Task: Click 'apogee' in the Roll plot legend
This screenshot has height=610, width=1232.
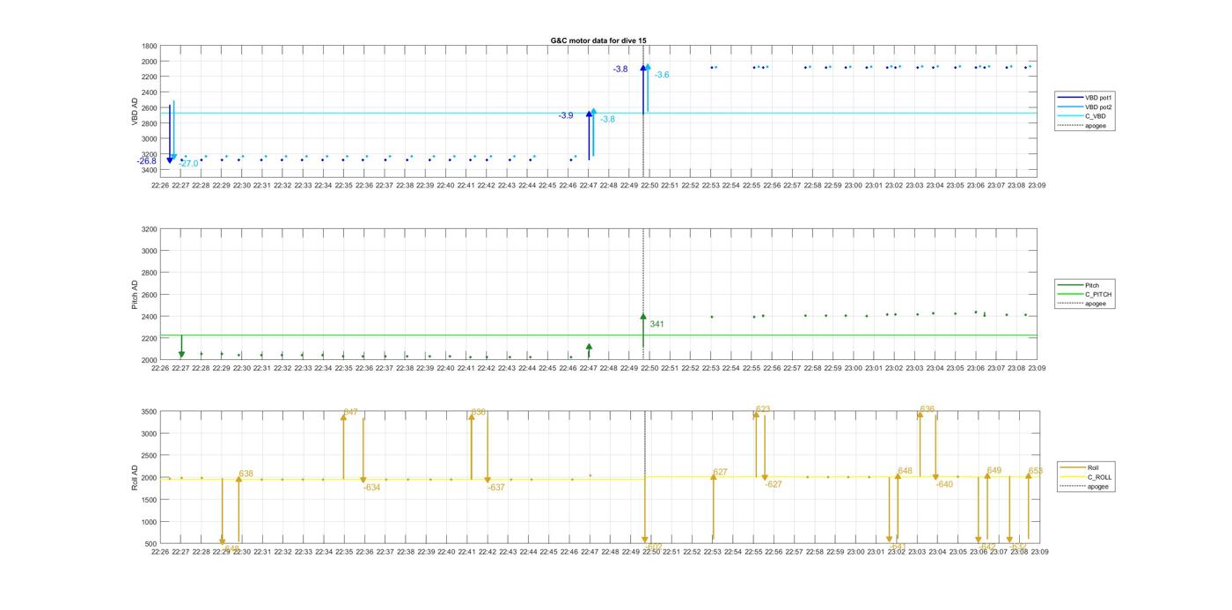Action: pyautogui.click(x=1098, y=486)
